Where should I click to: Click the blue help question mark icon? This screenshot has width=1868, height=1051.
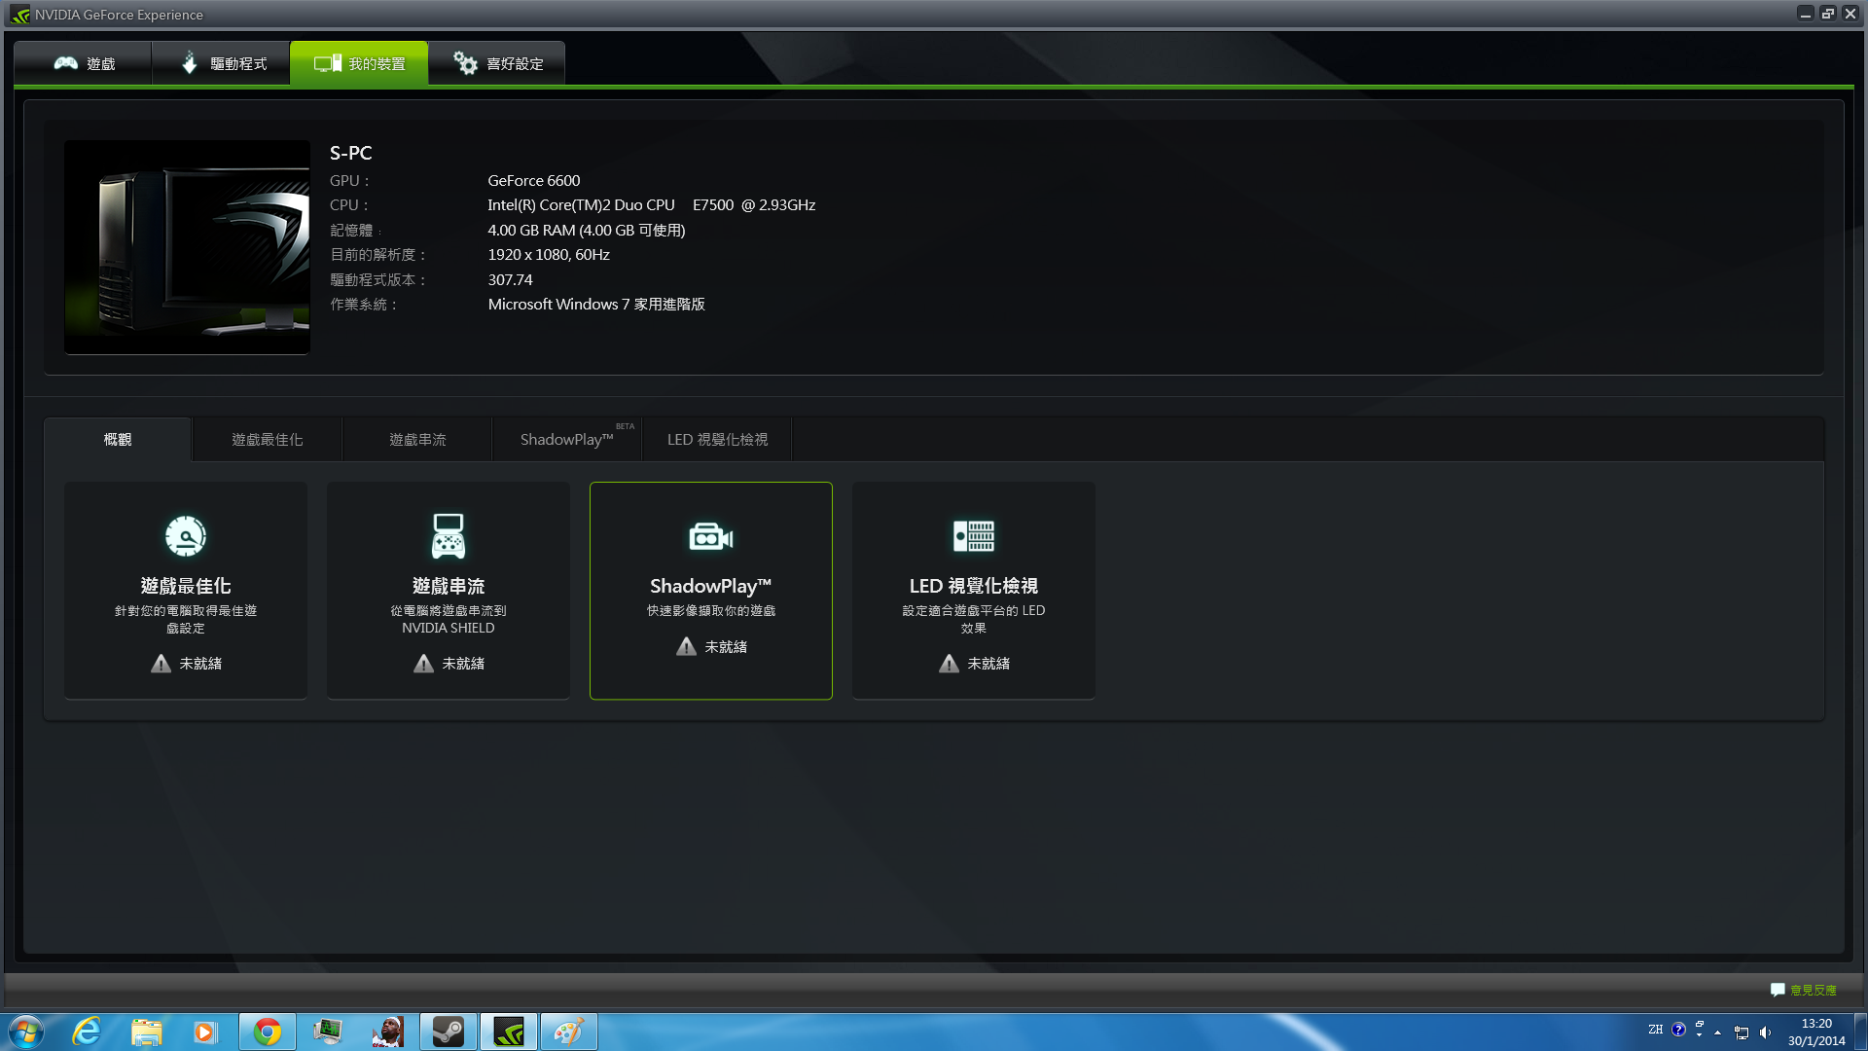click(x=1678, y=1030)
